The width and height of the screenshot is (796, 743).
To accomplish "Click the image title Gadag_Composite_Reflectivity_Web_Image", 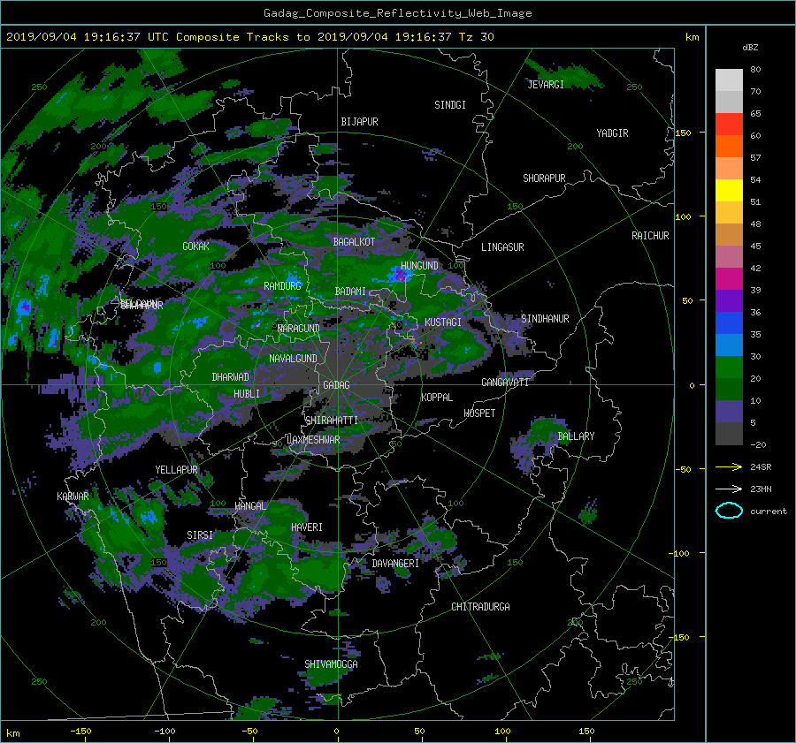I will click(397, 13).
